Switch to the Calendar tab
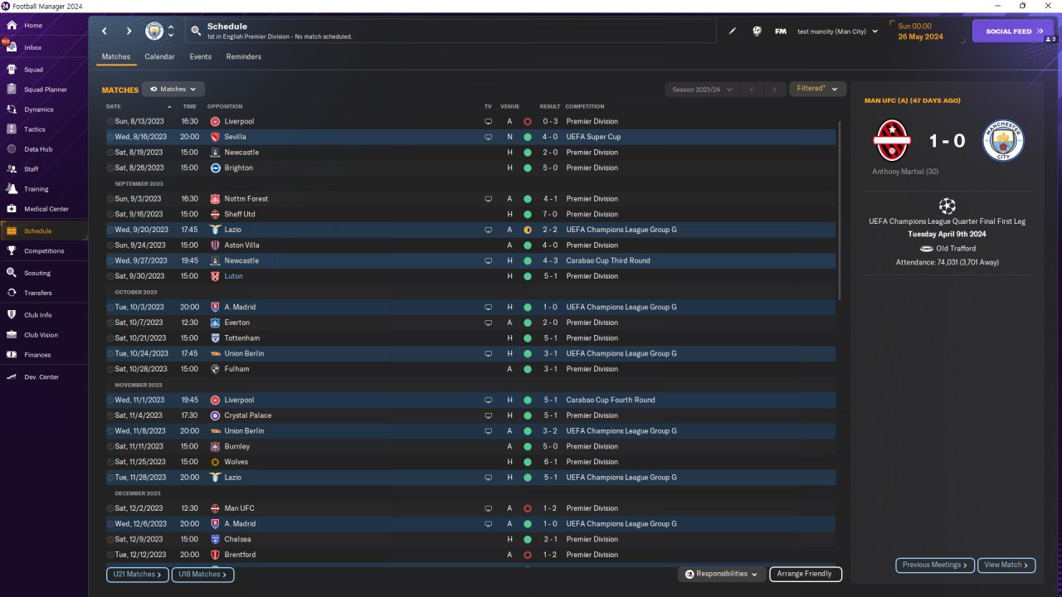 tap(159, 57)
